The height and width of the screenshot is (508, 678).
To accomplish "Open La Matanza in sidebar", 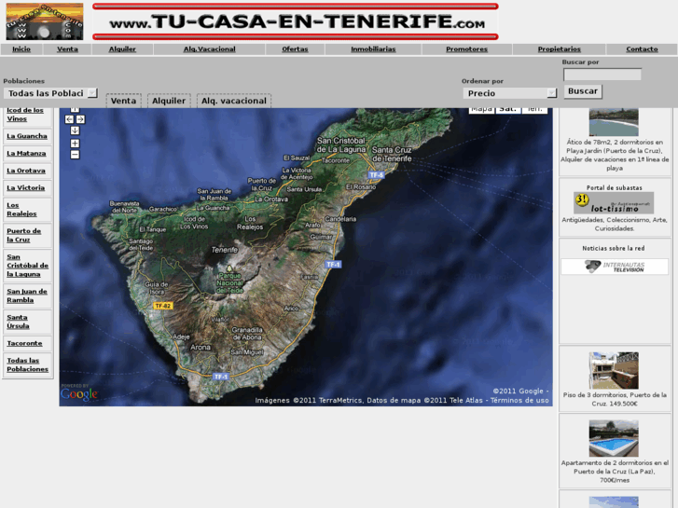I will [26, 153].
